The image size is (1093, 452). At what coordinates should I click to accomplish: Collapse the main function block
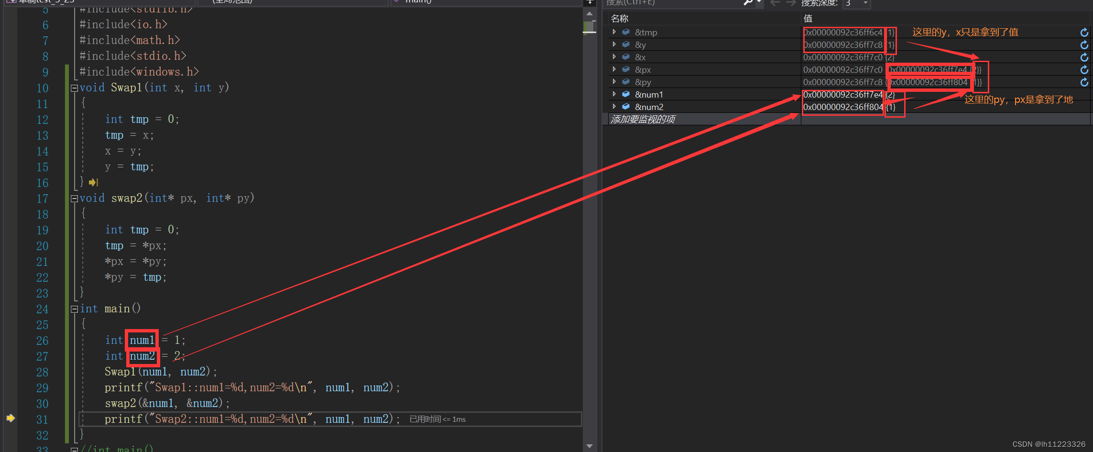coord(74,309)
